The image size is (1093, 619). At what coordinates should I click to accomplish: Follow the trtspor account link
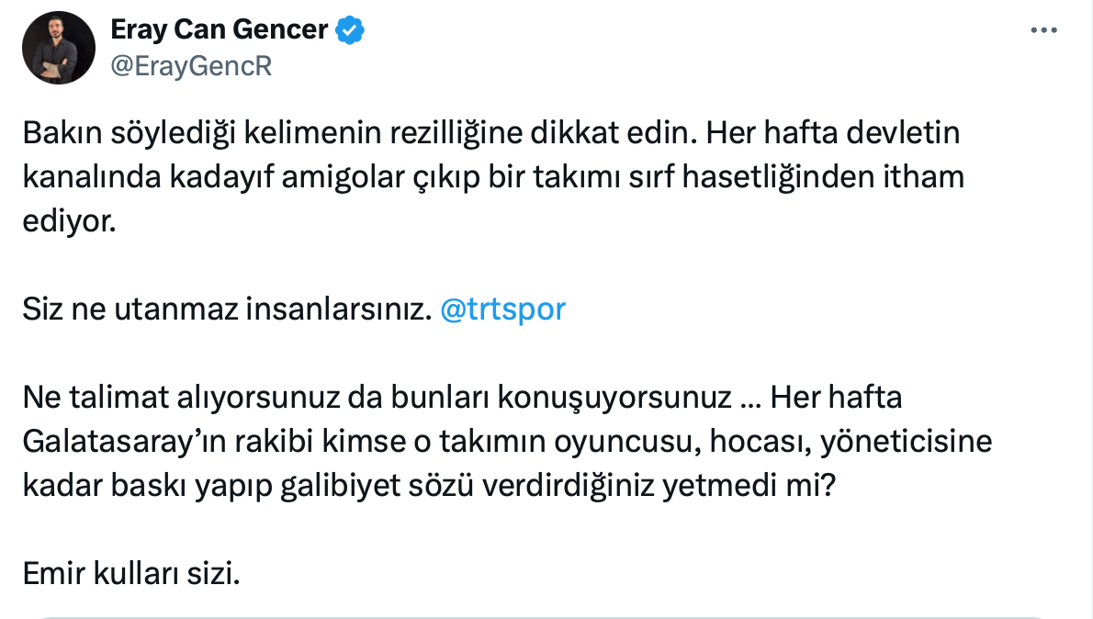pos(502,309)
